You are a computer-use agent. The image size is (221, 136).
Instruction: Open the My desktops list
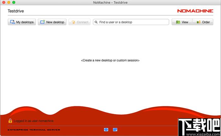point(22,22)
